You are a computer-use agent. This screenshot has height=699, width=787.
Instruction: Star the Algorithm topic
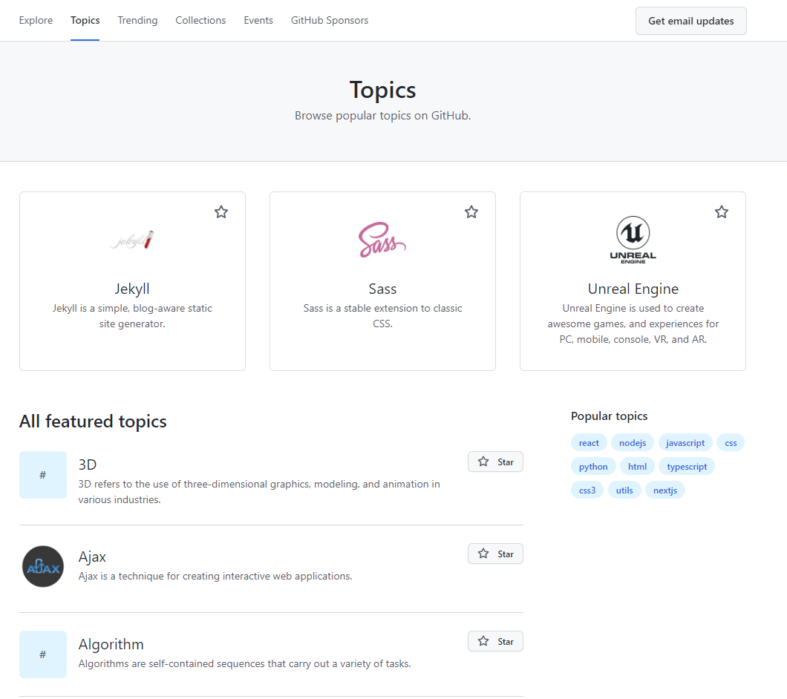tap(494, 640)
